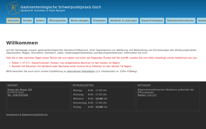Open Impressum & Datenschutzerklärung link

27,115
